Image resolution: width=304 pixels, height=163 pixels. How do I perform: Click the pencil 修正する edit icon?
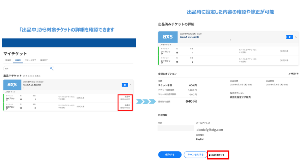(x=289, y=73)
